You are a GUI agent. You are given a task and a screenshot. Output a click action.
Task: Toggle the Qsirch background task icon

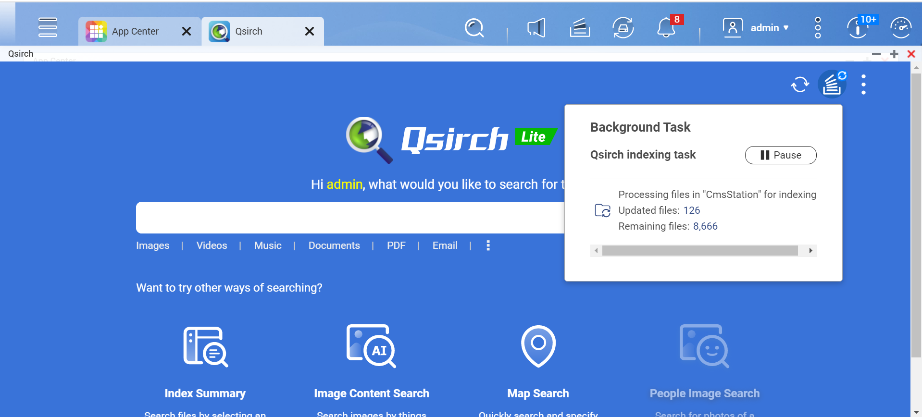tap(833, 84)
